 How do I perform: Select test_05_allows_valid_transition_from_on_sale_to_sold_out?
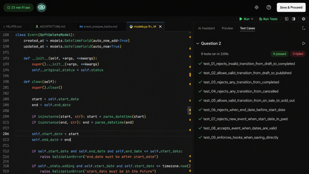click(x=249, y=101)
